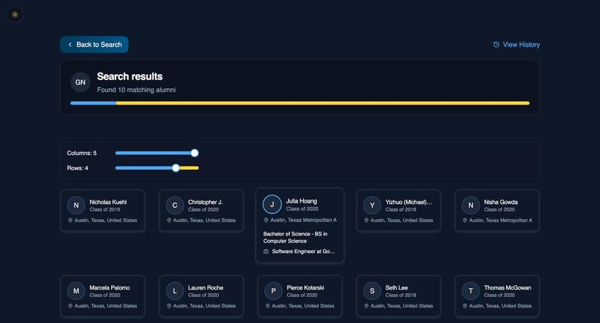Open Thomas McGowan alumni card
The image size is (600, 323).
pos(497,296)
